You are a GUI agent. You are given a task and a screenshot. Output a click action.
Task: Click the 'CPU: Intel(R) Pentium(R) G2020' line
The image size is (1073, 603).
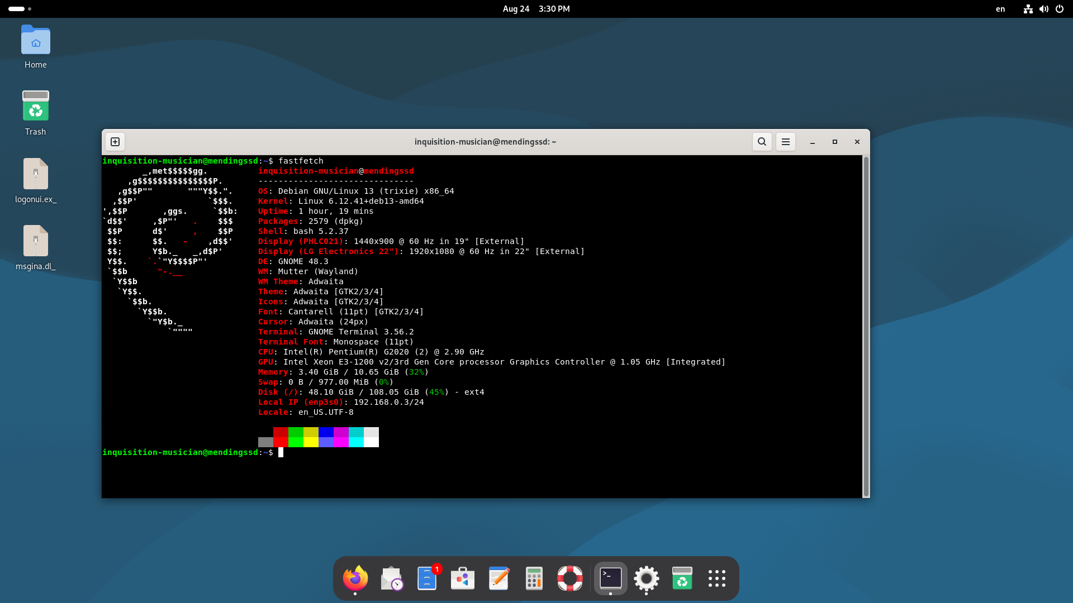point(371,352)
